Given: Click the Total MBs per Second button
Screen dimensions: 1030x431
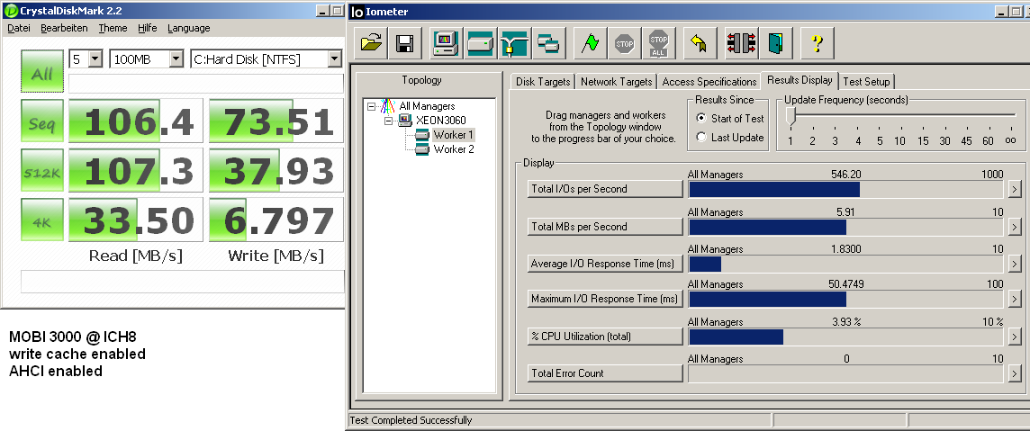Looking at the screenshot, I should point(606,227).
